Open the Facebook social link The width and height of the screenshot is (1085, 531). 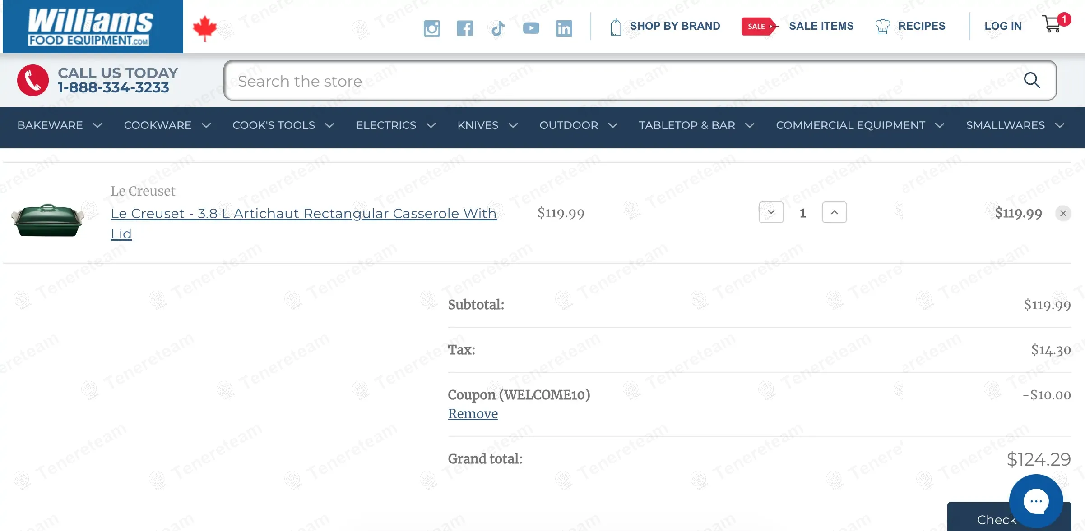tap(465, 28)
